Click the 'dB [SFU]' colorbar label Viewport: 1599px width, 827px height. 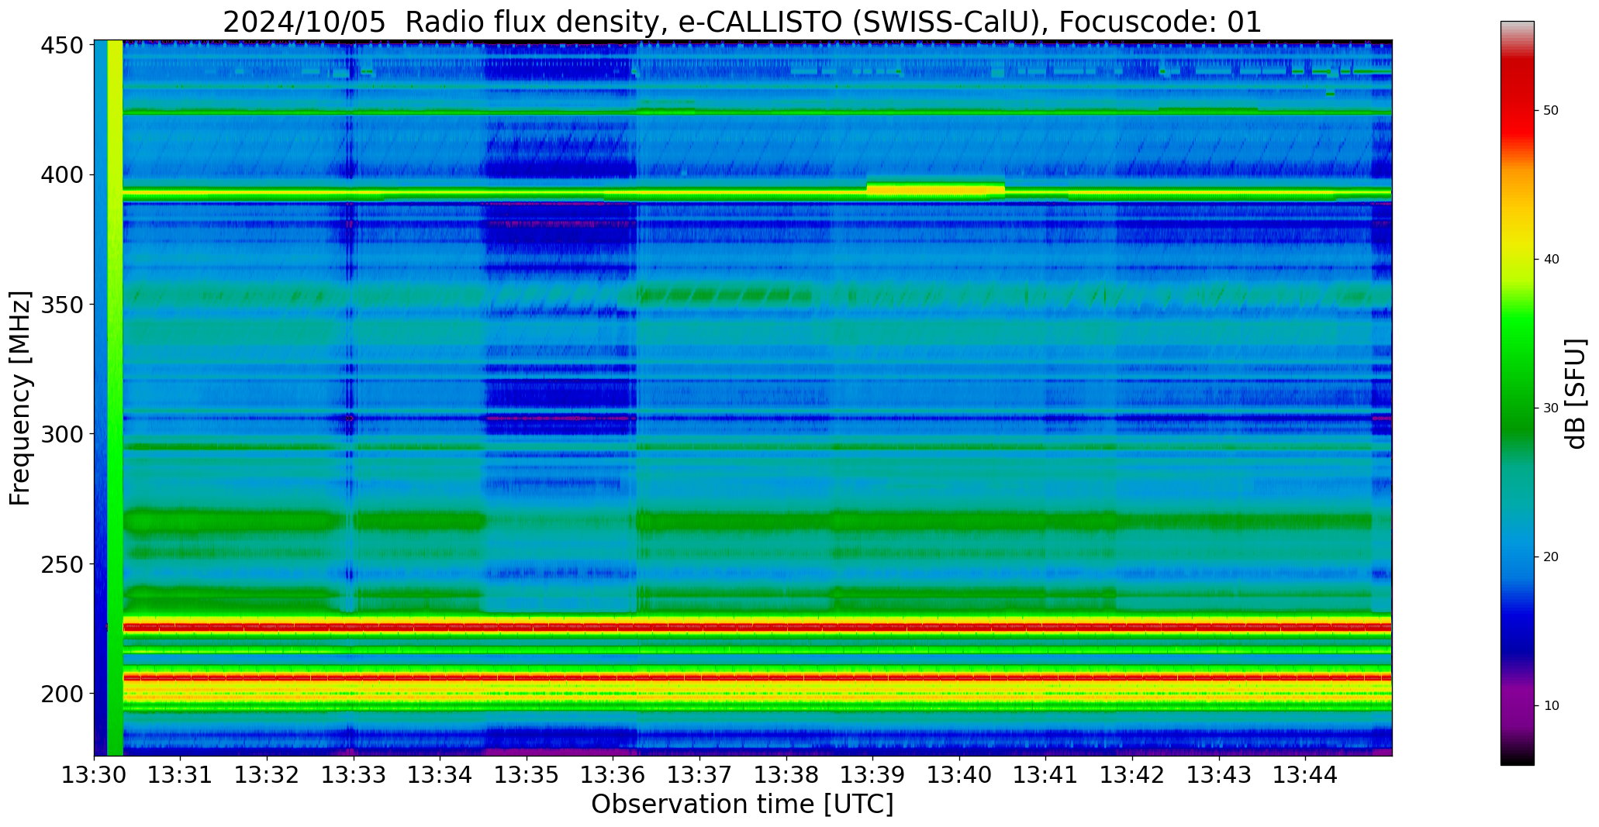[x=1576, y=393]
